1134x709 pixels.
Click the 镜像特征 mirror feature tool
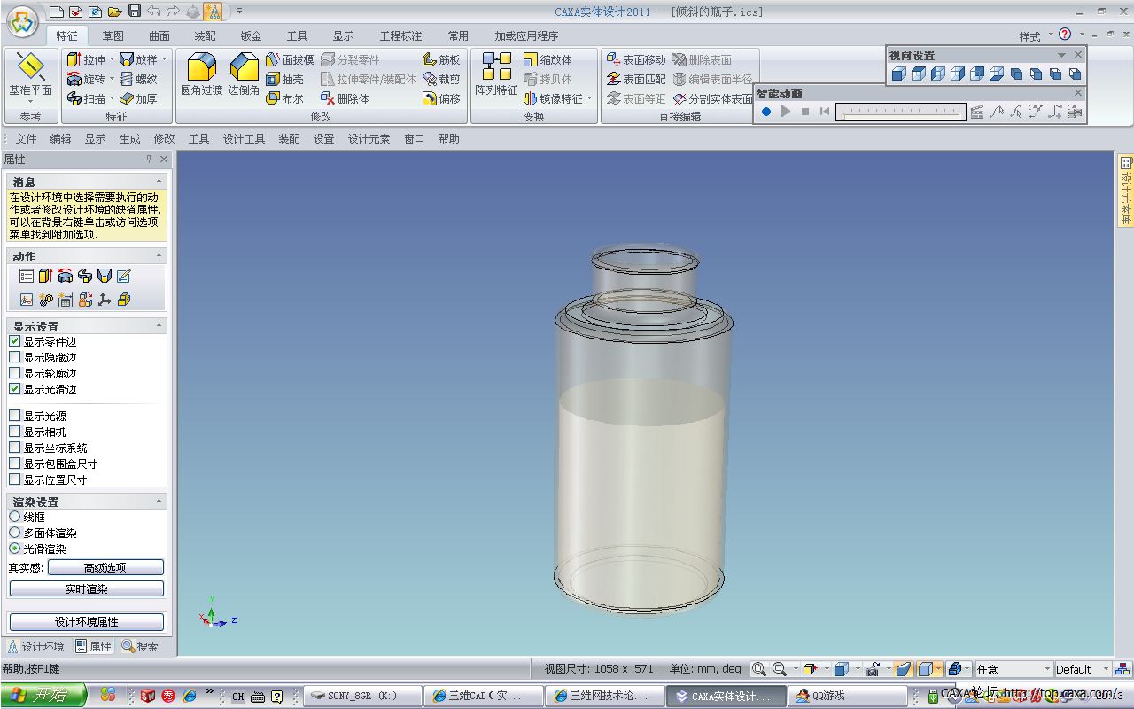554,98
